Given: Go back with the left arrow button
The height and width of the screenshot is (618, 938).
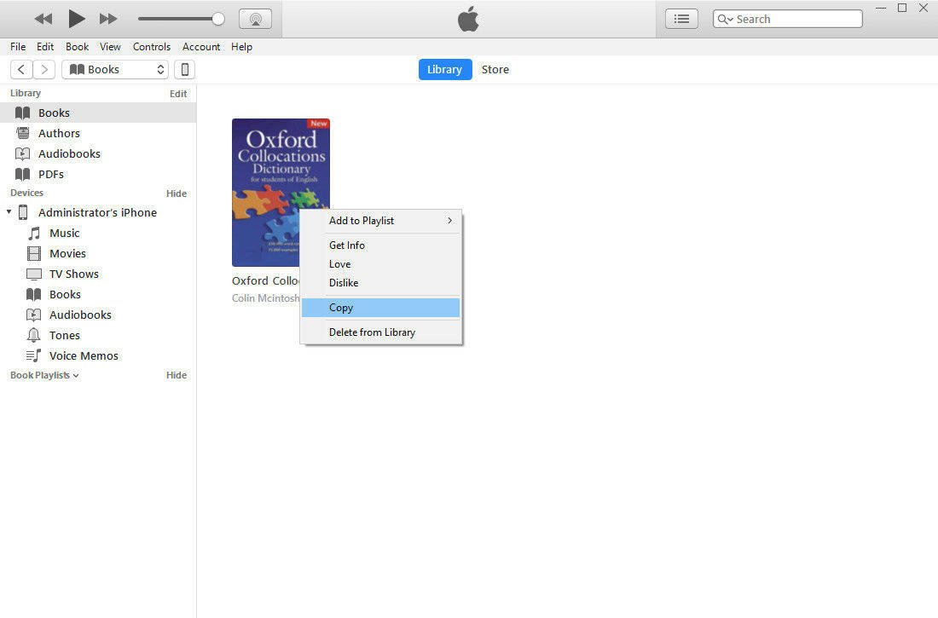Looking at the screenshot, I should click(21, 69).
